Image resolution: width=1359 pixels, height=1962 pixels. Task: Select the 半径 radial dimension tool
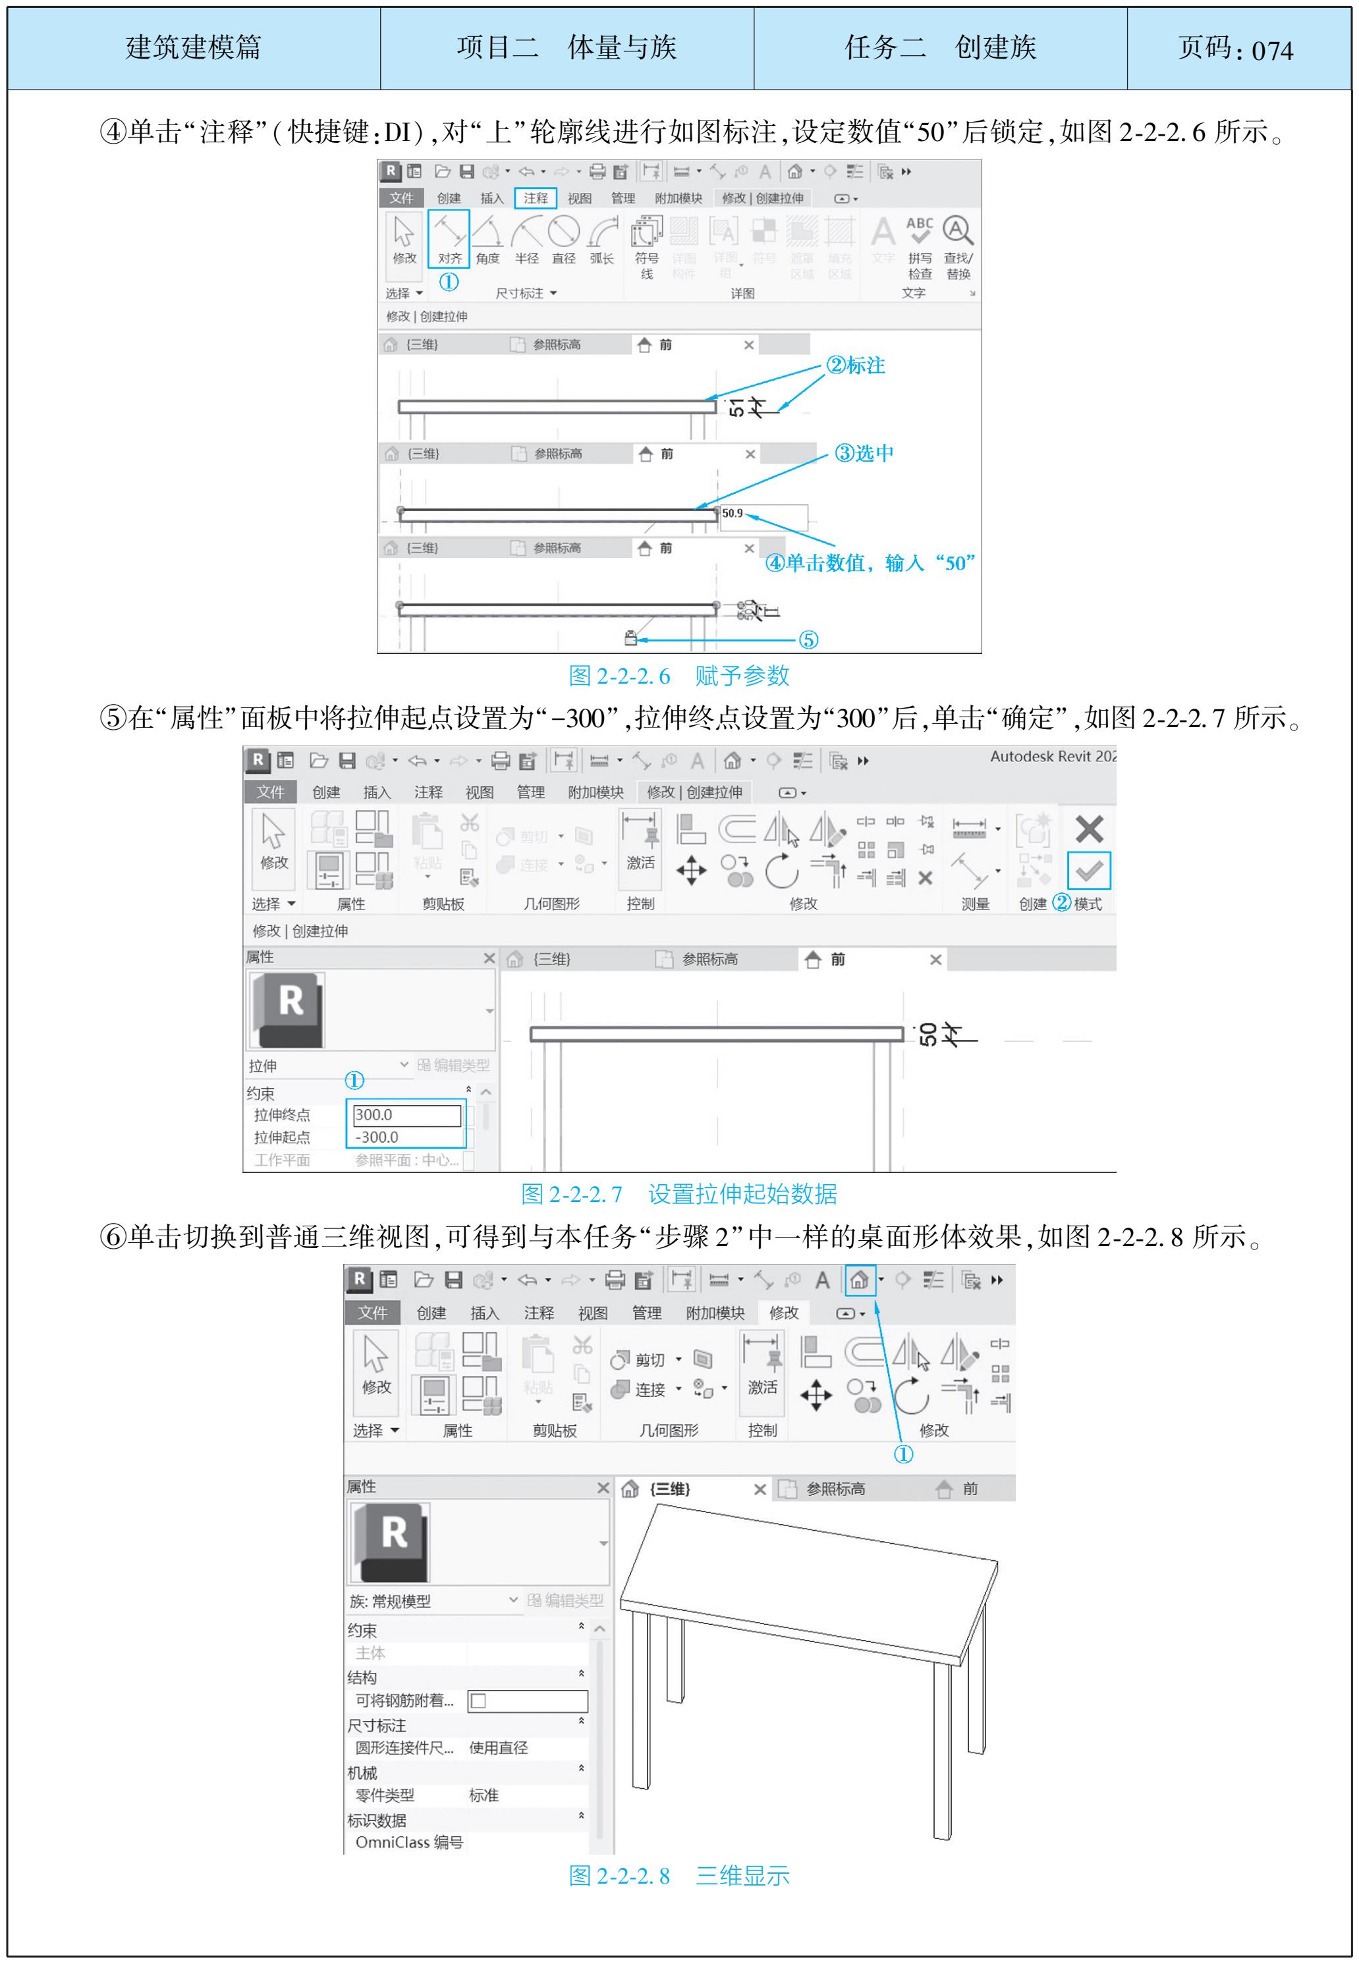pyautogui.click(x=526, y=240)
